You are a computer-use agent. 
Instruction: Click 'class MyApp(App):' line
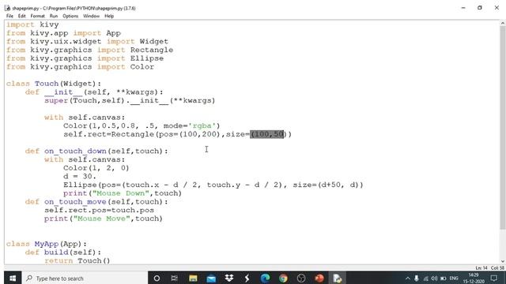(47, 244)
